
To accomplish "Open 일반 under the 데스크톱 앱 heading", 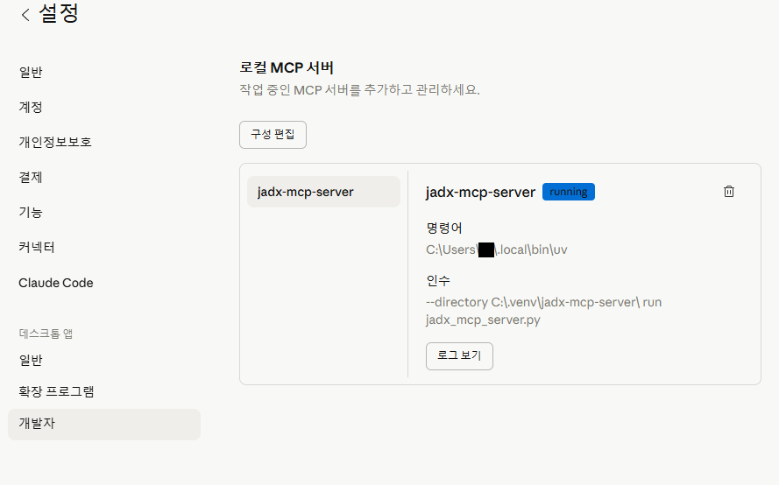I will coord(31,361).
